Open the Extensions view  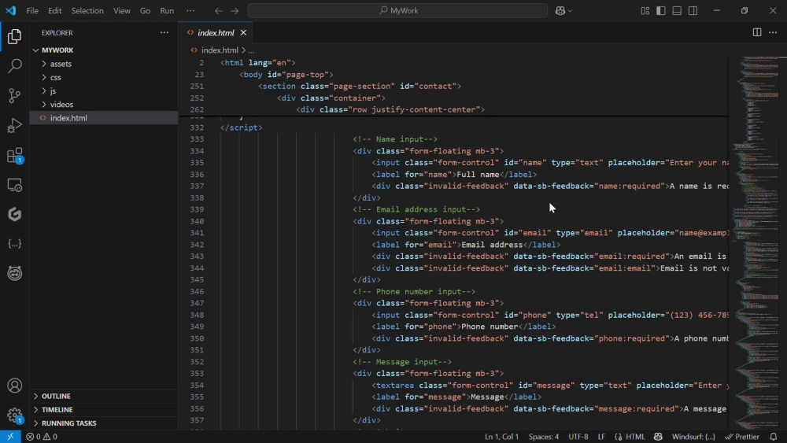14,155
